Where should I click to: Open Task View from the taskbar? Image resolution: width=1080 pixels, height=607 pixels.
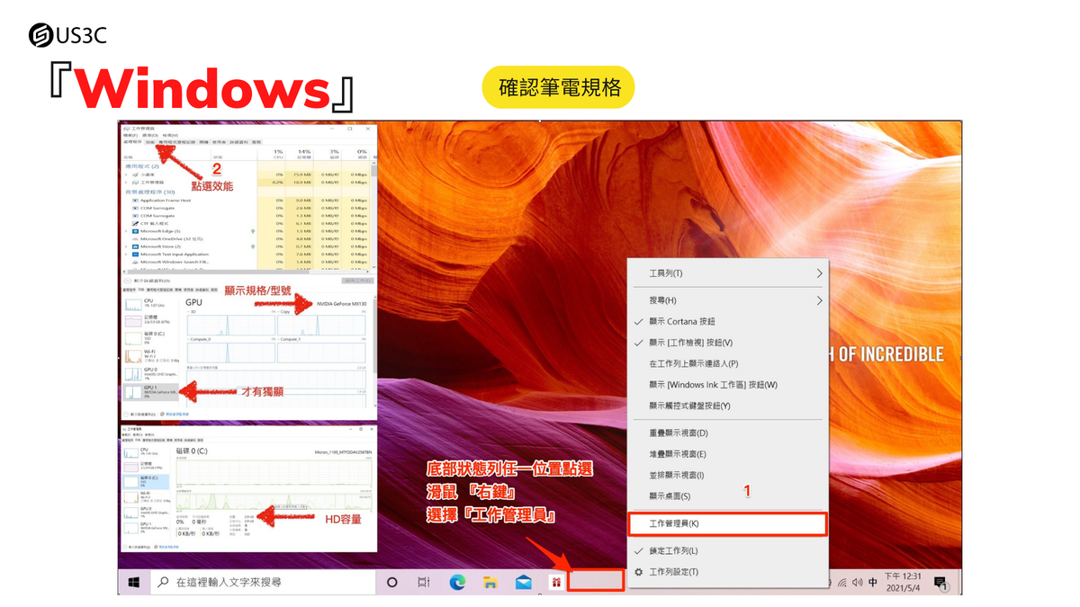(x=424, y=583)
